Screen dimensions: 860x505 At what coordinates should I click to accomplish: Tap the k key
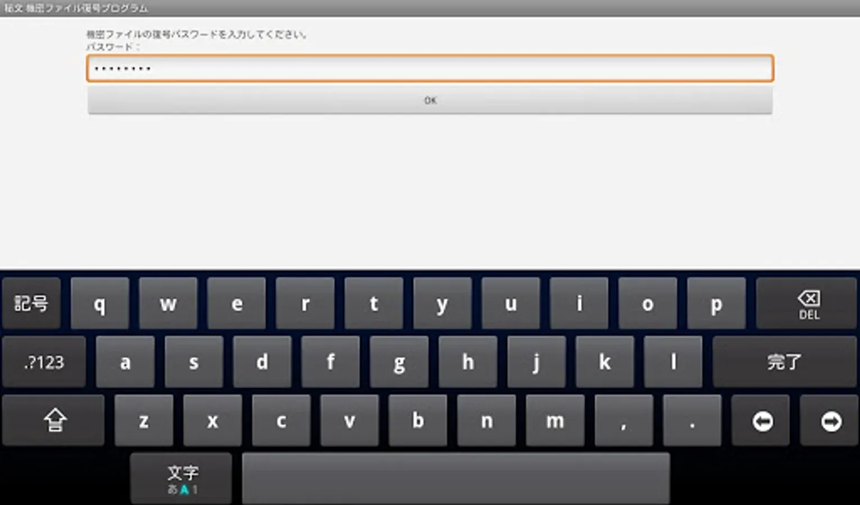coord(605,362)
